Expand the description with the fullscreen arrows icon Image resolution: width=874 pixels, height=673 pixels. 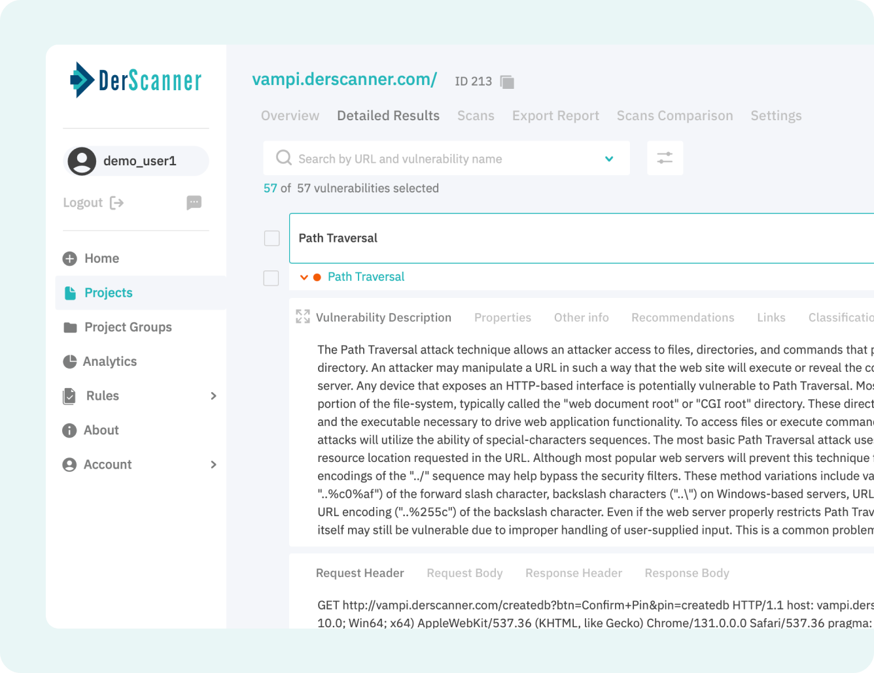pos(303,316)
